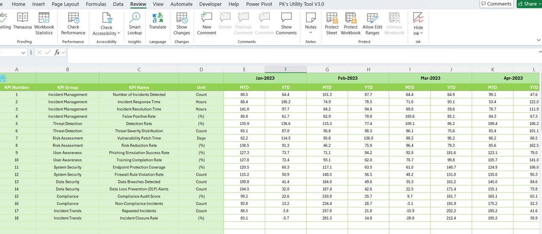Select Vulnerability Patch Time cell
Viewport: 542px width, 234px height.
coord(139,138)
